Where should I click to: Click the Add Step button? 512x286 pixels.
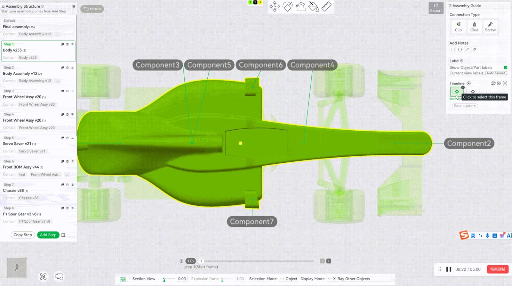coord(48,235)
